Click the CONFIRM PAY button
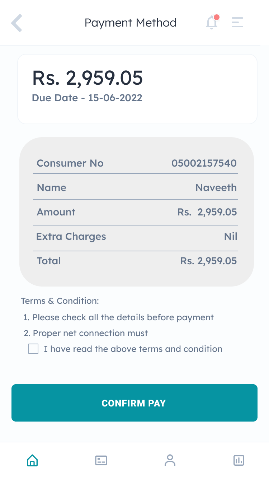The height and width of the screenshot is (479, 269). tap(134, 403)
